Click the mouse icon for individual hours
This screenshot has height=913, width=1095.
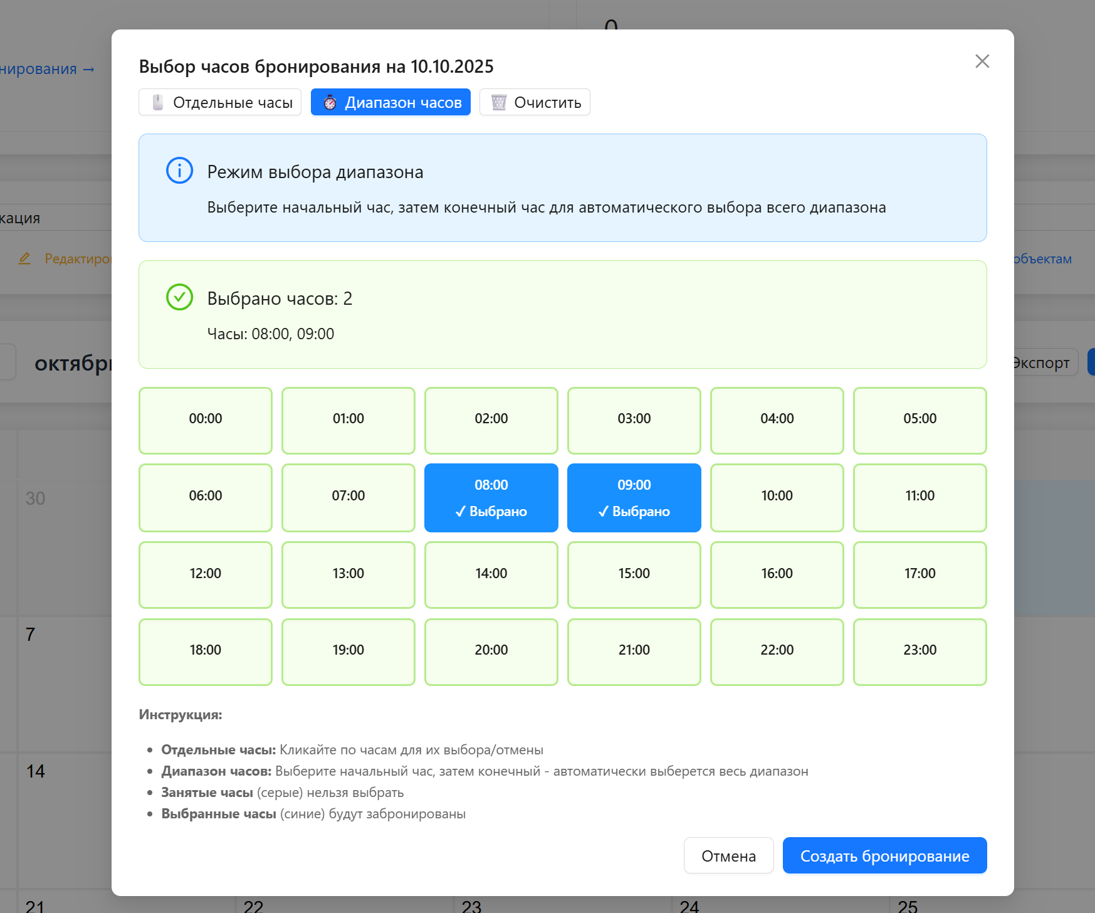pyautogui.click(x=158, y=102)
